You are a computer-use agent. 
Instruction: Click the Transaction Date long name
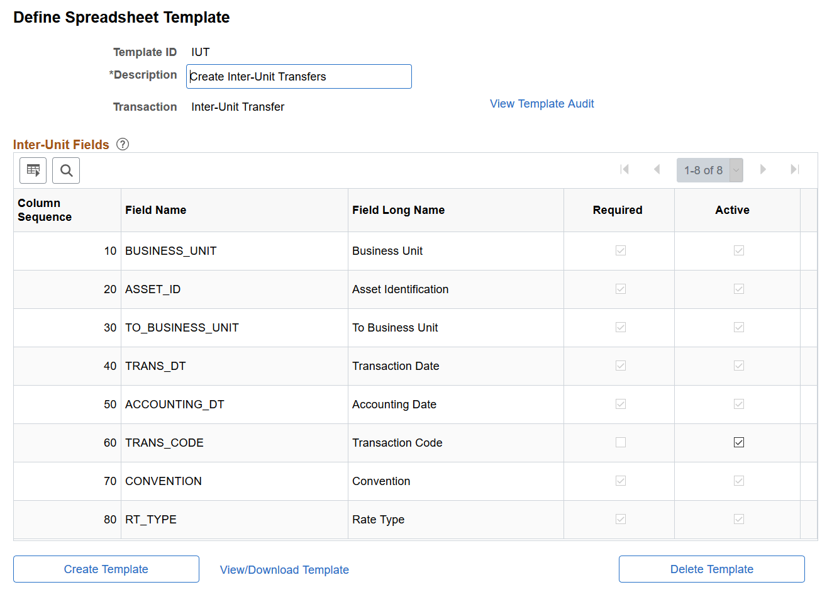tap(396, 366)
